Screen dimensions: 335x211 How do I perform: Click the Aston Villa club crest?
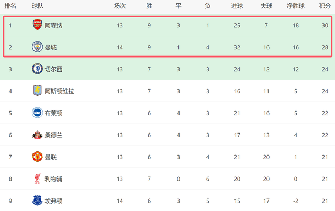click(x=37, y=91)
